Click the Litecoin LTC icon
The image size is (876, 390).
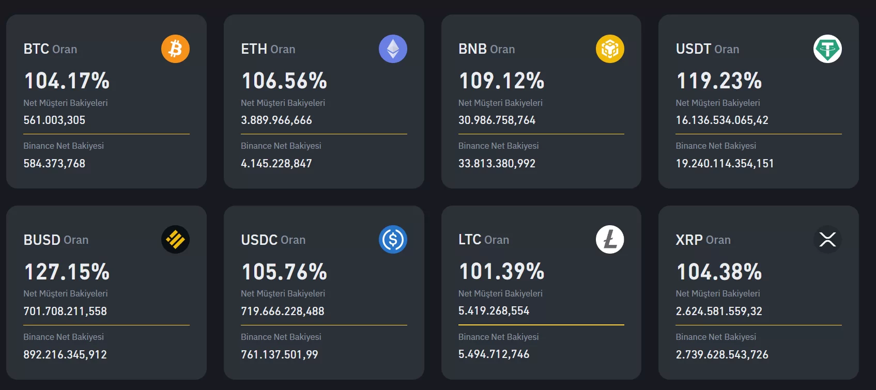(610, 240)
